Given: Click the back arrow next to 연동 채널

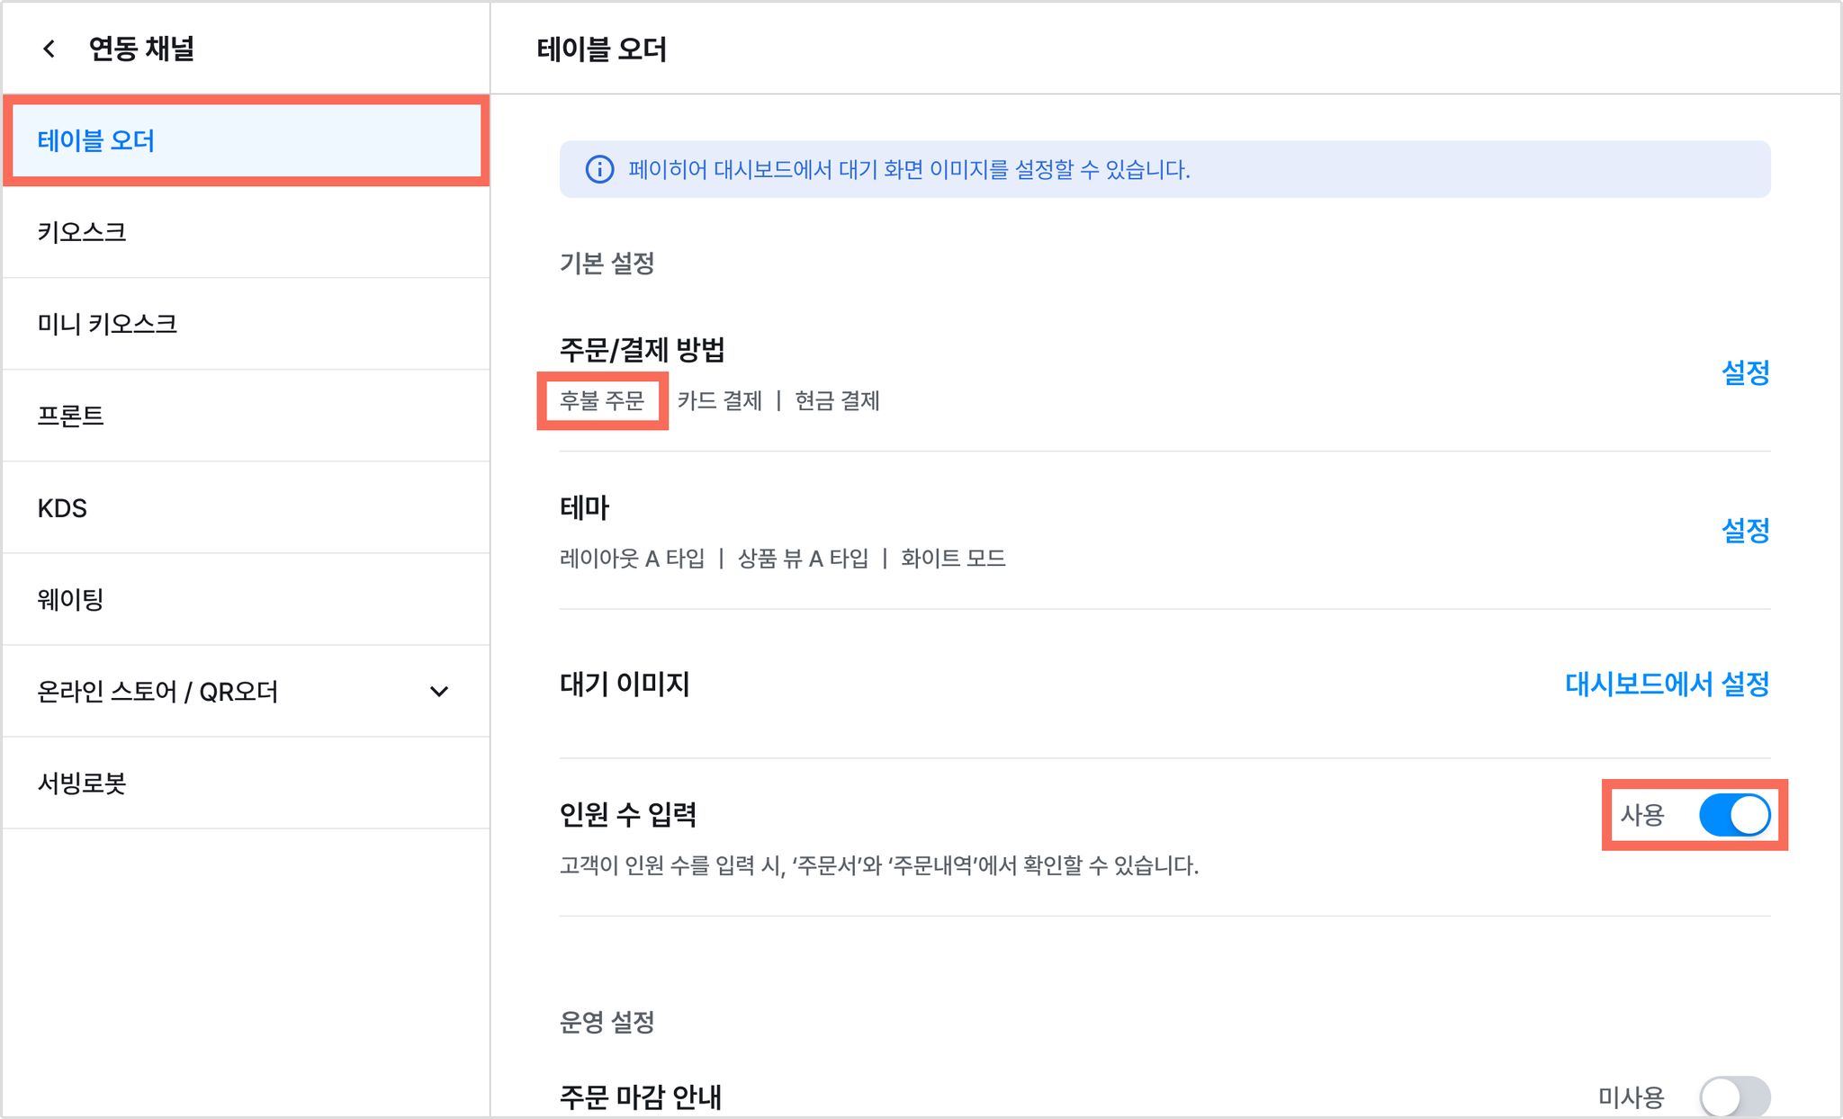Looking at the screenshot, I should coord(49,49).
